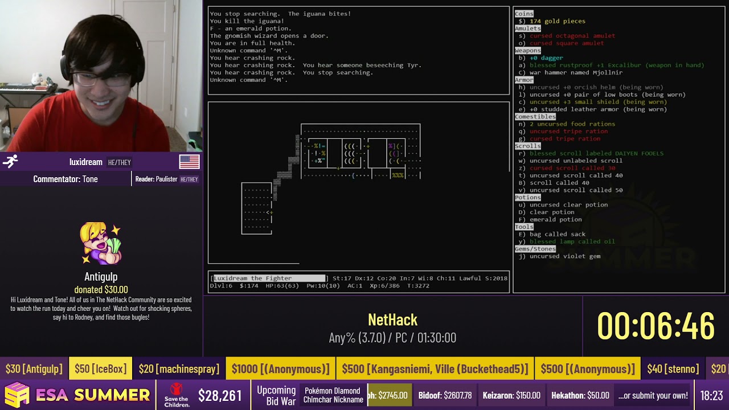
Task: Click the $40 [stenno] ticker entry
Action: pos(673,369)
